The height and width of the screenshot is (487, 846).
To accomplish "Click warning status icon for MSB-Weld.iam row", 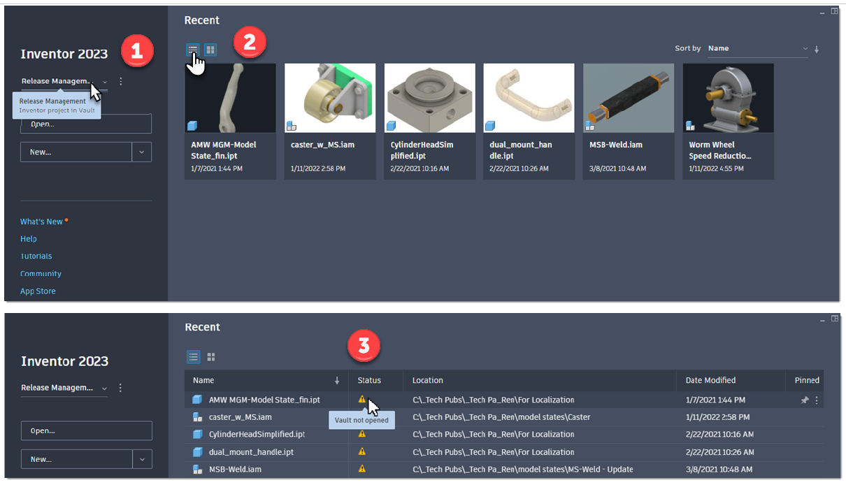I will coord(362,469).
